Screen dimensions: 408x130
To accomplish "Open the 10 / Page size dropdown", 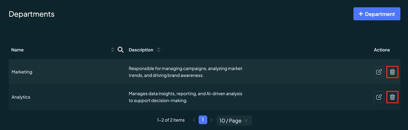I will point(234,120).
